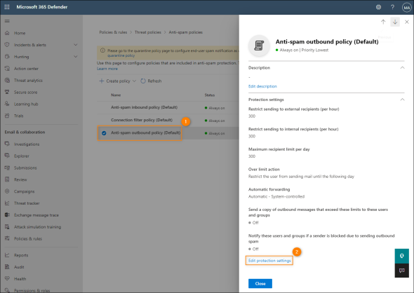Image resolution: width=414 pixels, height=293 pixels.
Task: Expand the Hunting chevron
Action: [x=76, y=57]
